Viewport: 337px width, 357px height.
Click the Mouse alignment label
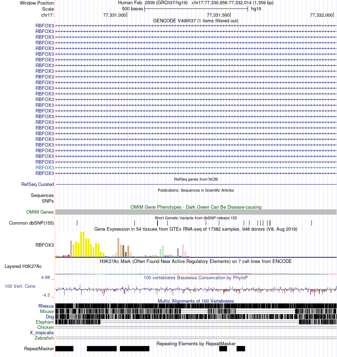[47, 311]
